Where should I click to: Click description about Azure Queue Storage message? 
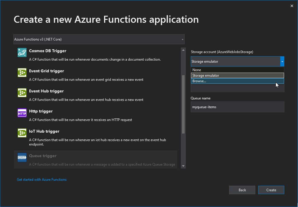pyautogui.click(x=102, y=164)
